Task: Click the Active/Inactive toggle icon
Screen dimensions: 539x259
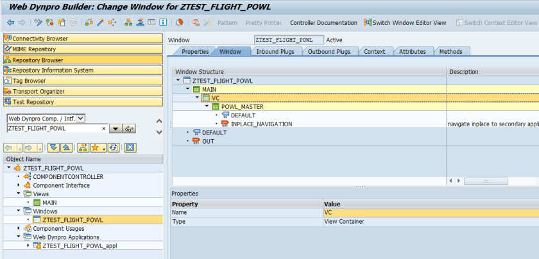Action: pyautogui.click(x=50, y=22)
